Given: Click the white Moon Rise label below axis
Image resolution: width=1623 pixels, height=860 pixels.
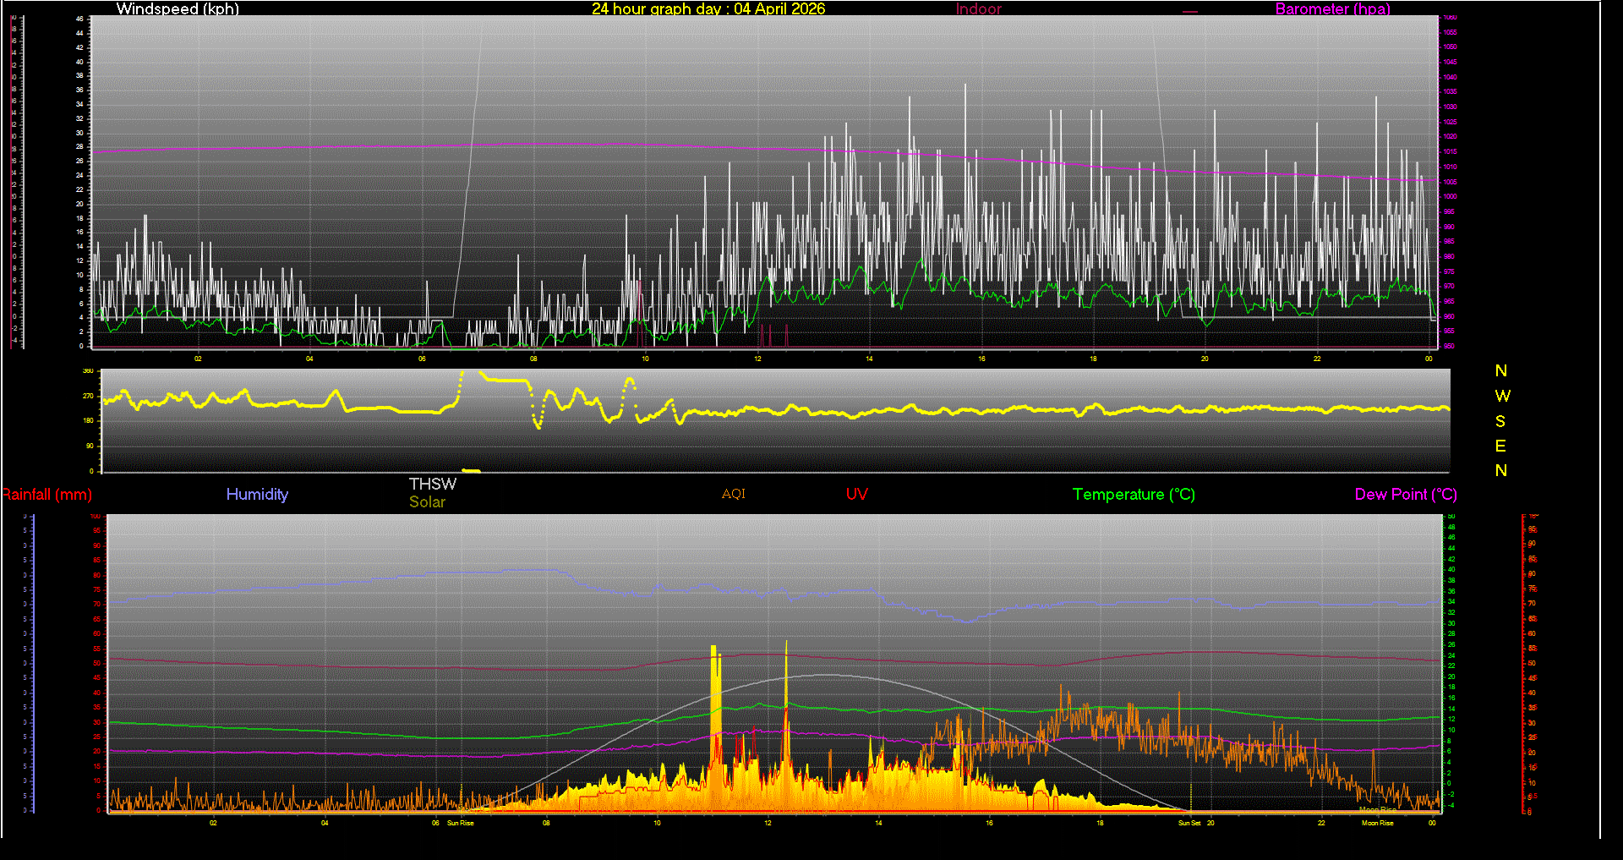Looking at the screenshot, I should (x=1377, y=823).
